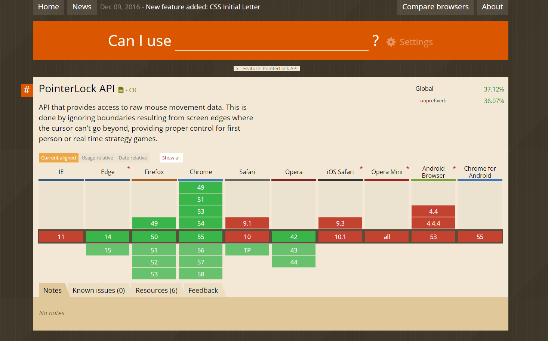Select the Chrome 49 cell
548x341 pixels.
click(x=201, y=187)
